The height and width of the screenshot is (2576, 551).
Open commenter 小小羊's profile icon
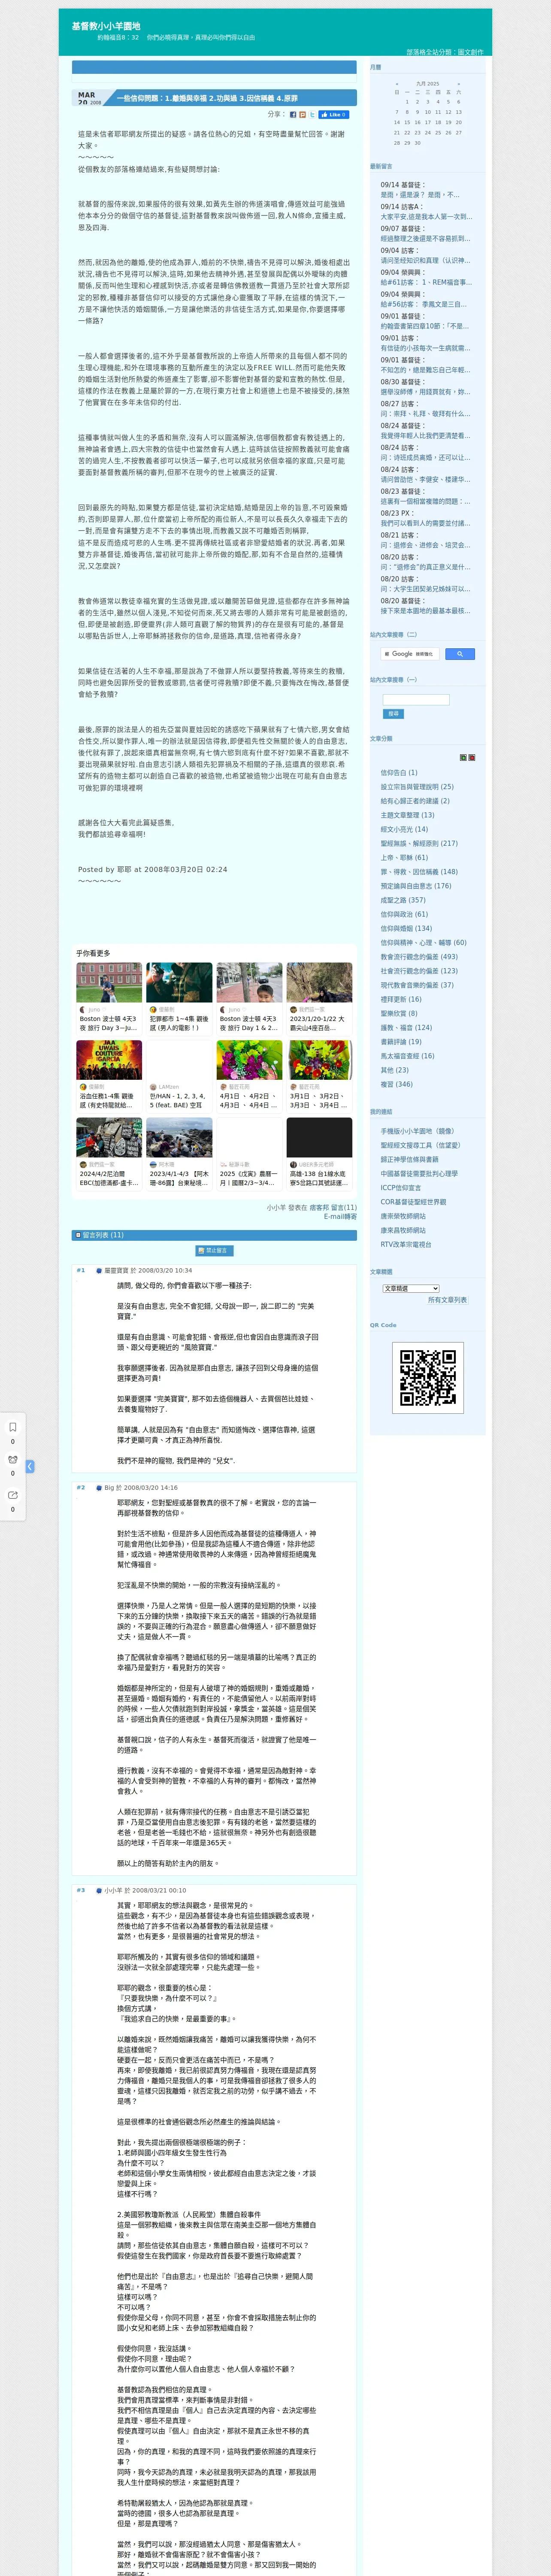pos(99,1891)
